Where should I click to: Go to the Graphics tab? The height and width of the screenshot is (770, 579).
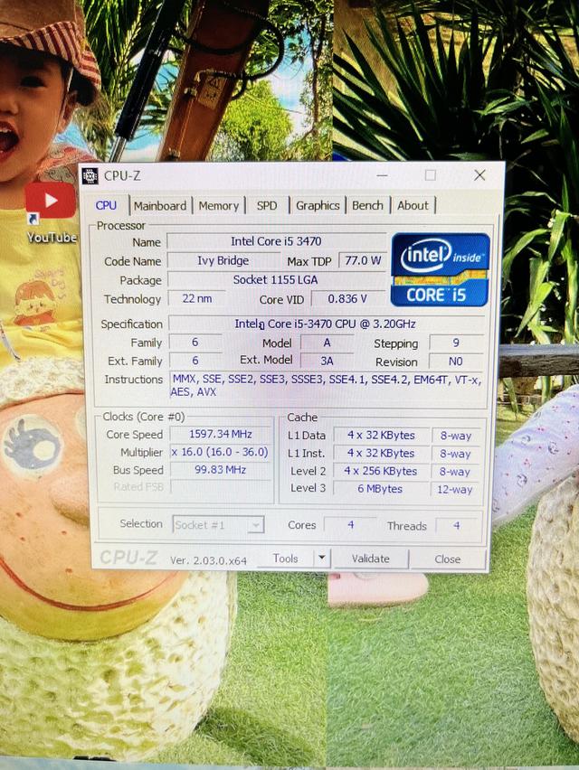(318, 206)
